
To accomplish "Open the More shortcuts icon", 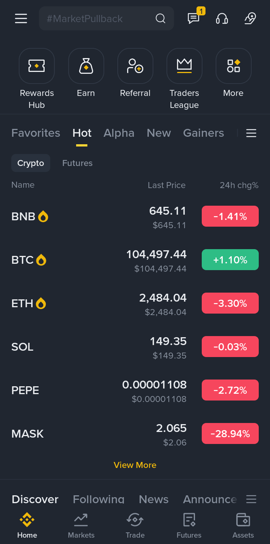I will point(233,66).
